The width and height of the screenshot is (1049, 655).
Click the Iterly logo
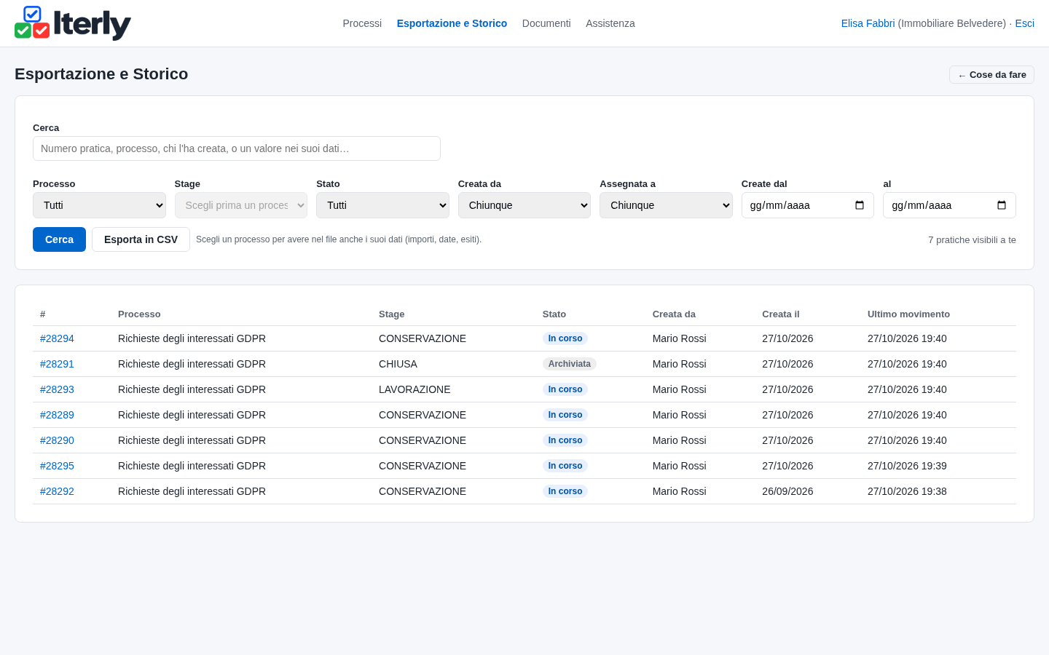(x=73, y=23)
